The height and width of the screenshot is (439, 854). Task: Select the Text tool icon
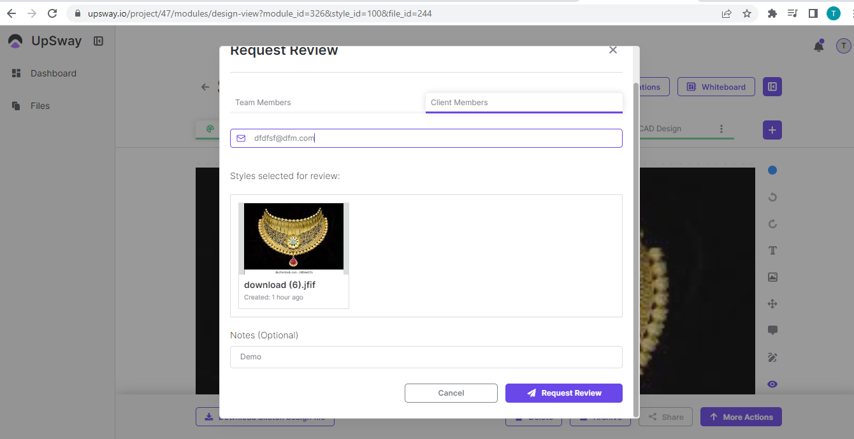point(772,250)
